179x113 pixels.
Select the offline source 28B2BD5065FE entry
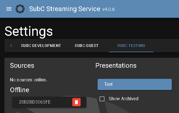[35, 102]
